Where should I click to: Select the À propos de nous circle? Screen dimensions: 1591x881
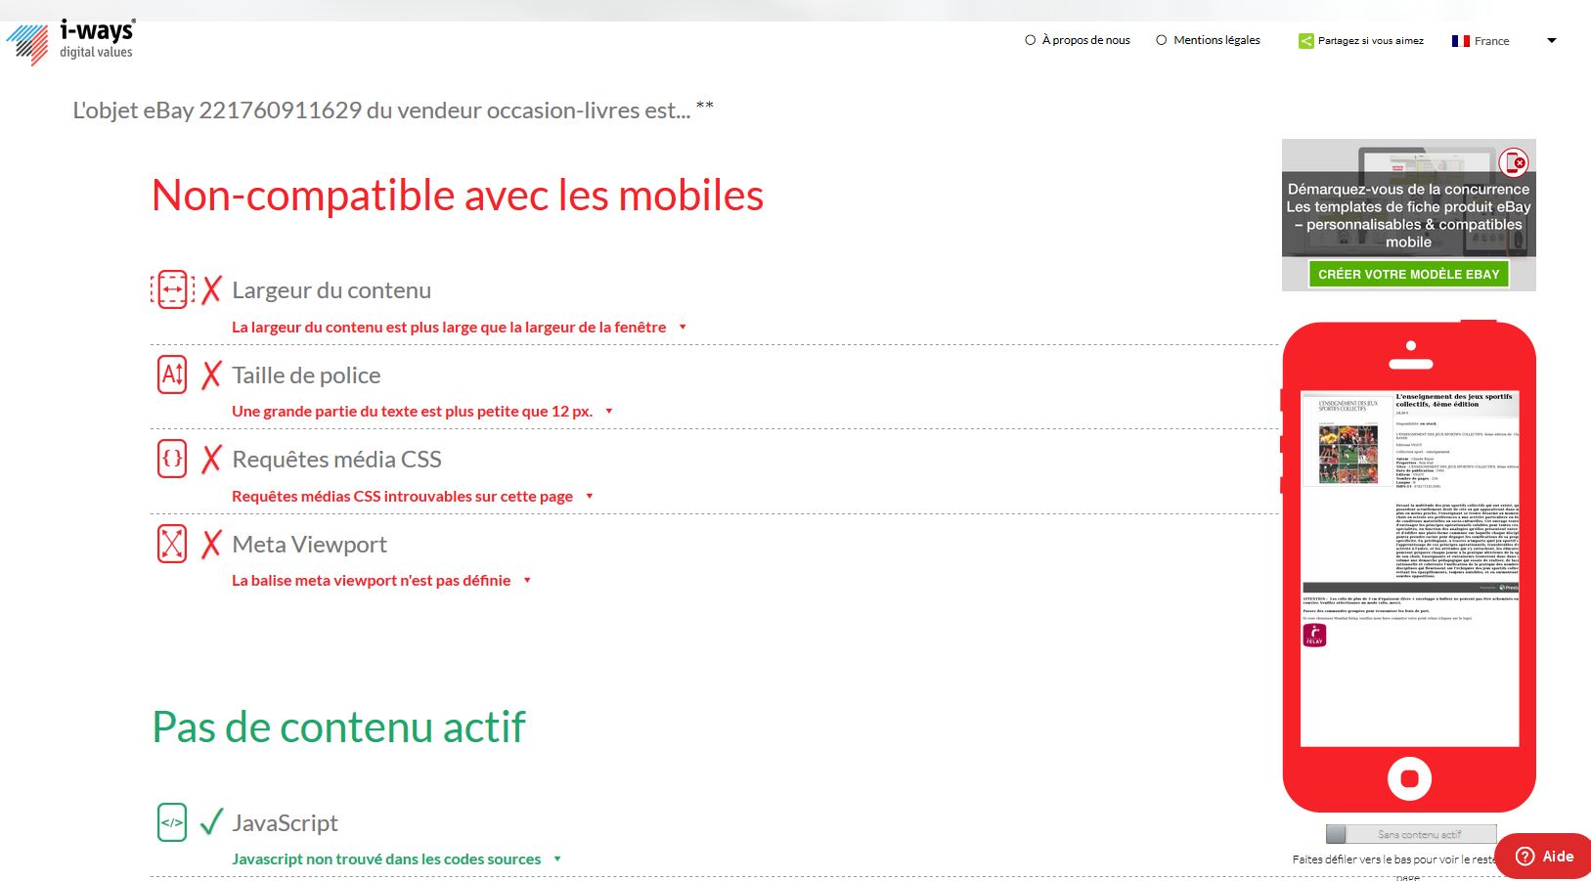coord(1030,40)
